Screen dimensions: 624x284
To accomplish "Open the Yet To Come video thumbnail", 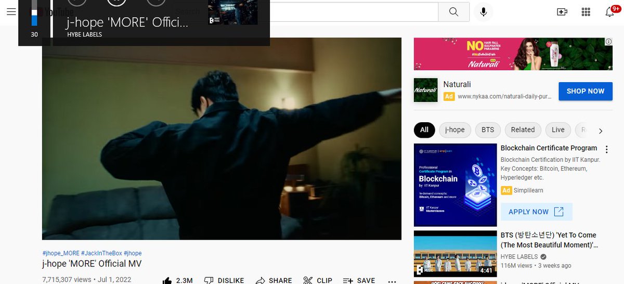I will [x=455, y=254].
